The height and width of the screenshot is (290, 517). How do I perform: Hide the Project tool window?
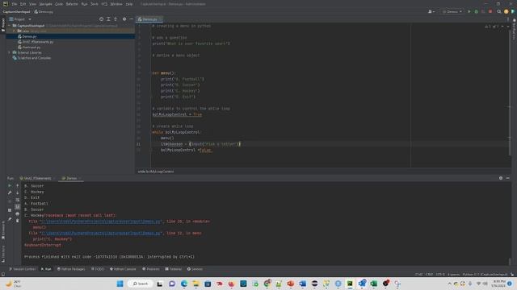click(131, 19)
